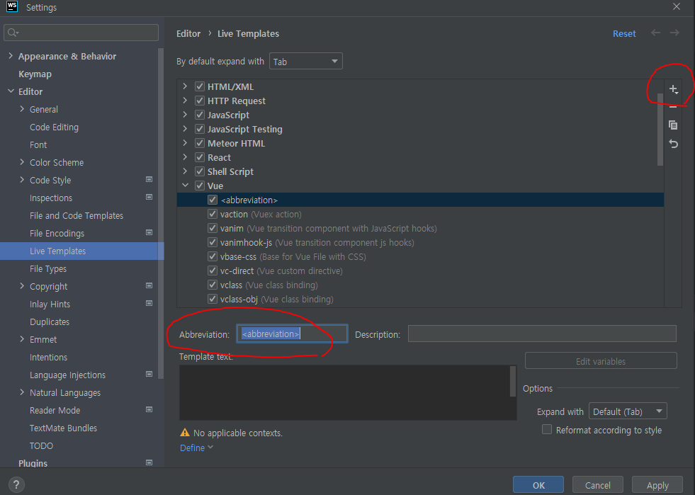Click in the Description input field
695x495 pixels.
coord(542,334)
